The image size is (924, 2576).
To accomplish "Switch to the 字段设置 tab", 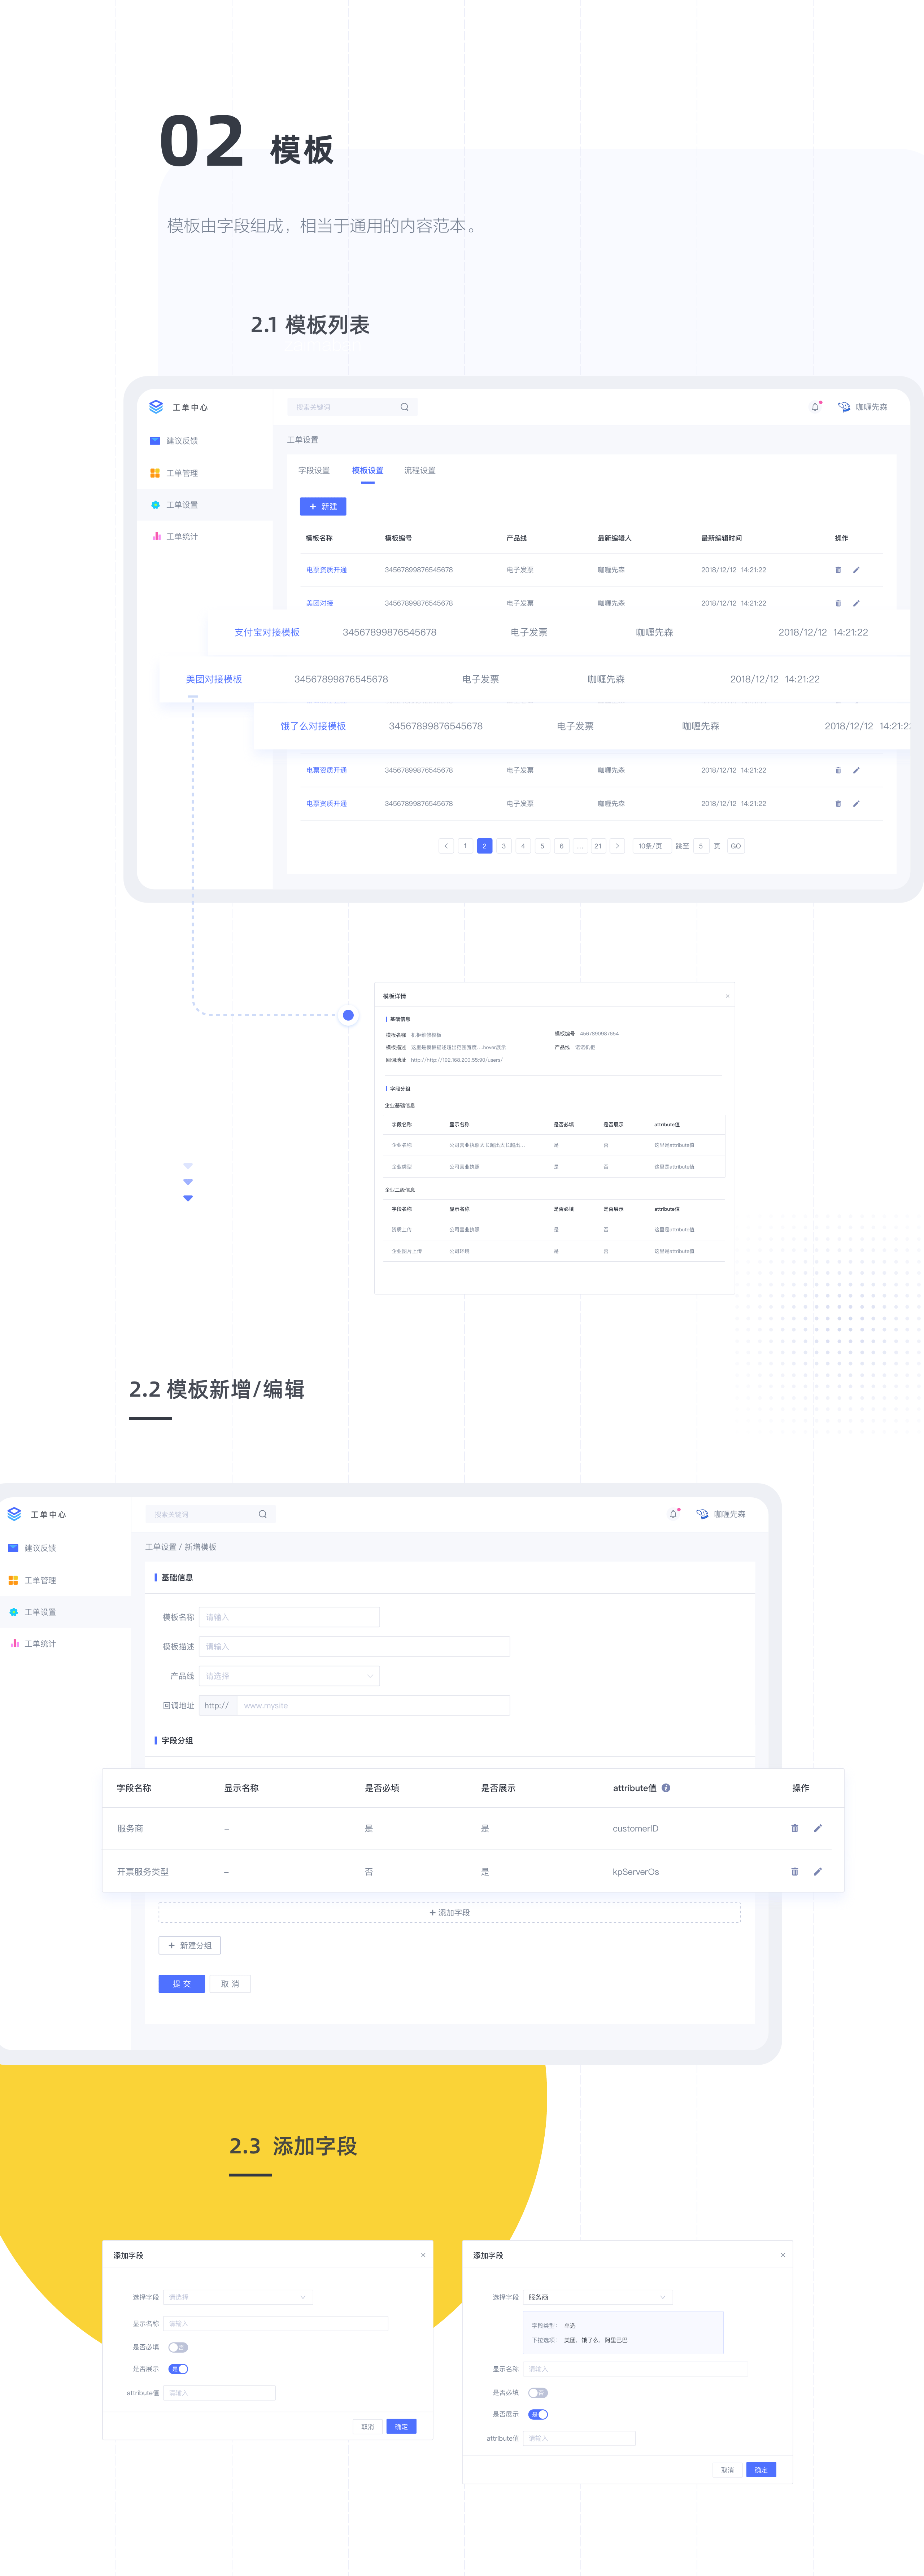I will (x=314, y=471).
